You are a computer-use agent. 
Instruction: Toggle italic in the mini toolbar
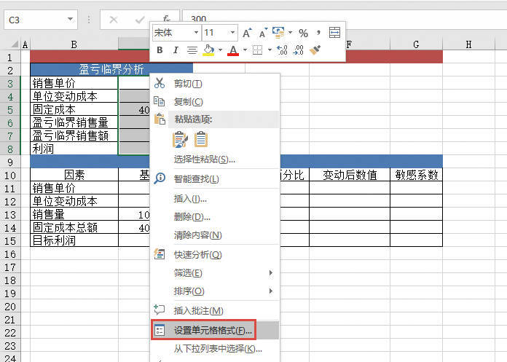tap(176, 50)
